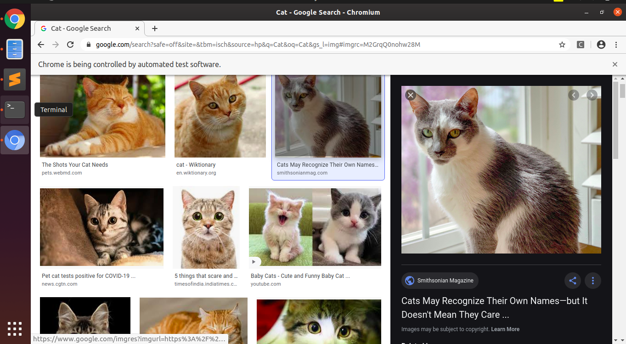Reload the Google Search page
The image size is (626, 344).
(x=70, y=45)
